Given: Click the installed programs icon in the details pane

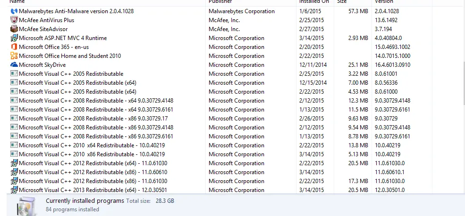Looking at the screenshot, I should click(26, 205).
